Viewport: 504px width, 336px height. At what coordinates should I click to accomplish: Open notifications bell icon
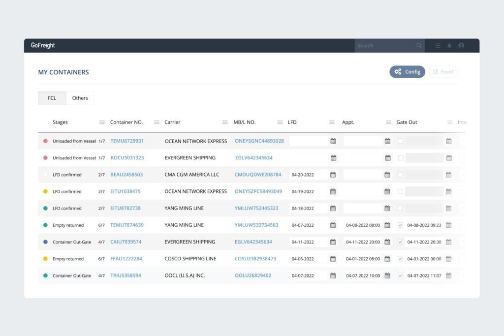pyautogui.click(x=449, y=46)
